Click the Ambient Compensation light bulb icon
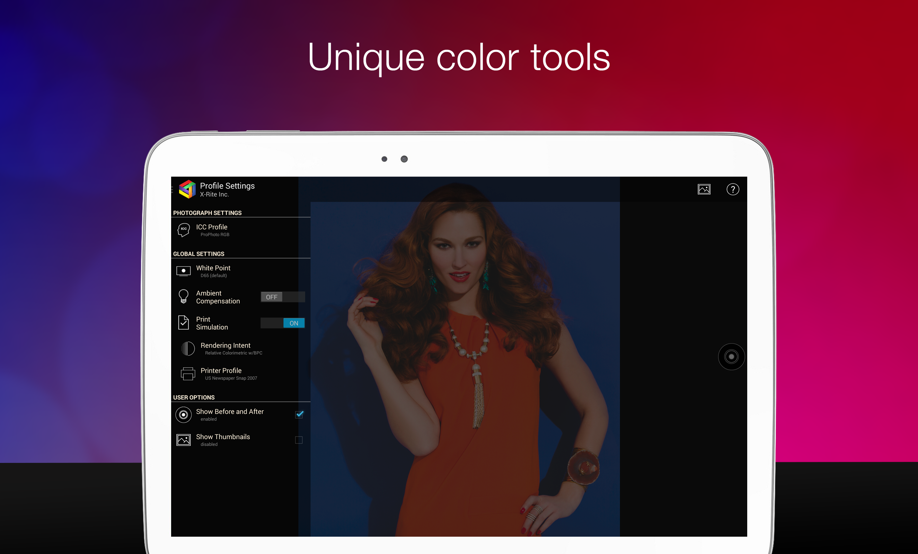The height and width of the screenshot is (554, 918). pyautogui.click(x=183, y=296)
